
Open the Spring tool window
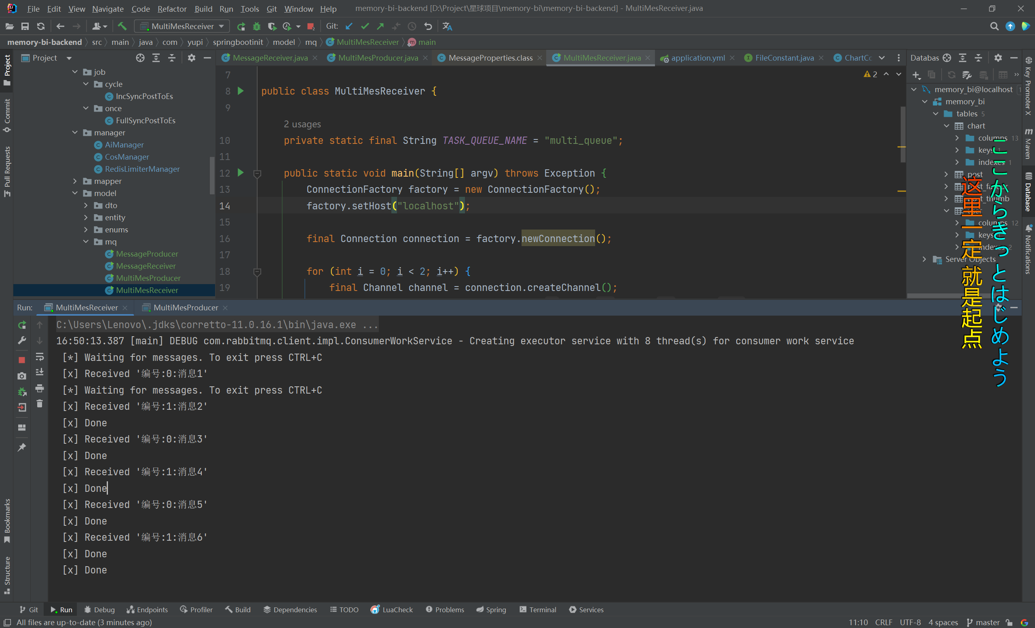[491, 609]
